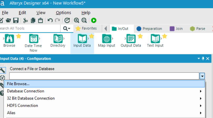The width and height of the screenshot is (213, 118).
Task: Open the Options menu
Action: tap(63, 13)
